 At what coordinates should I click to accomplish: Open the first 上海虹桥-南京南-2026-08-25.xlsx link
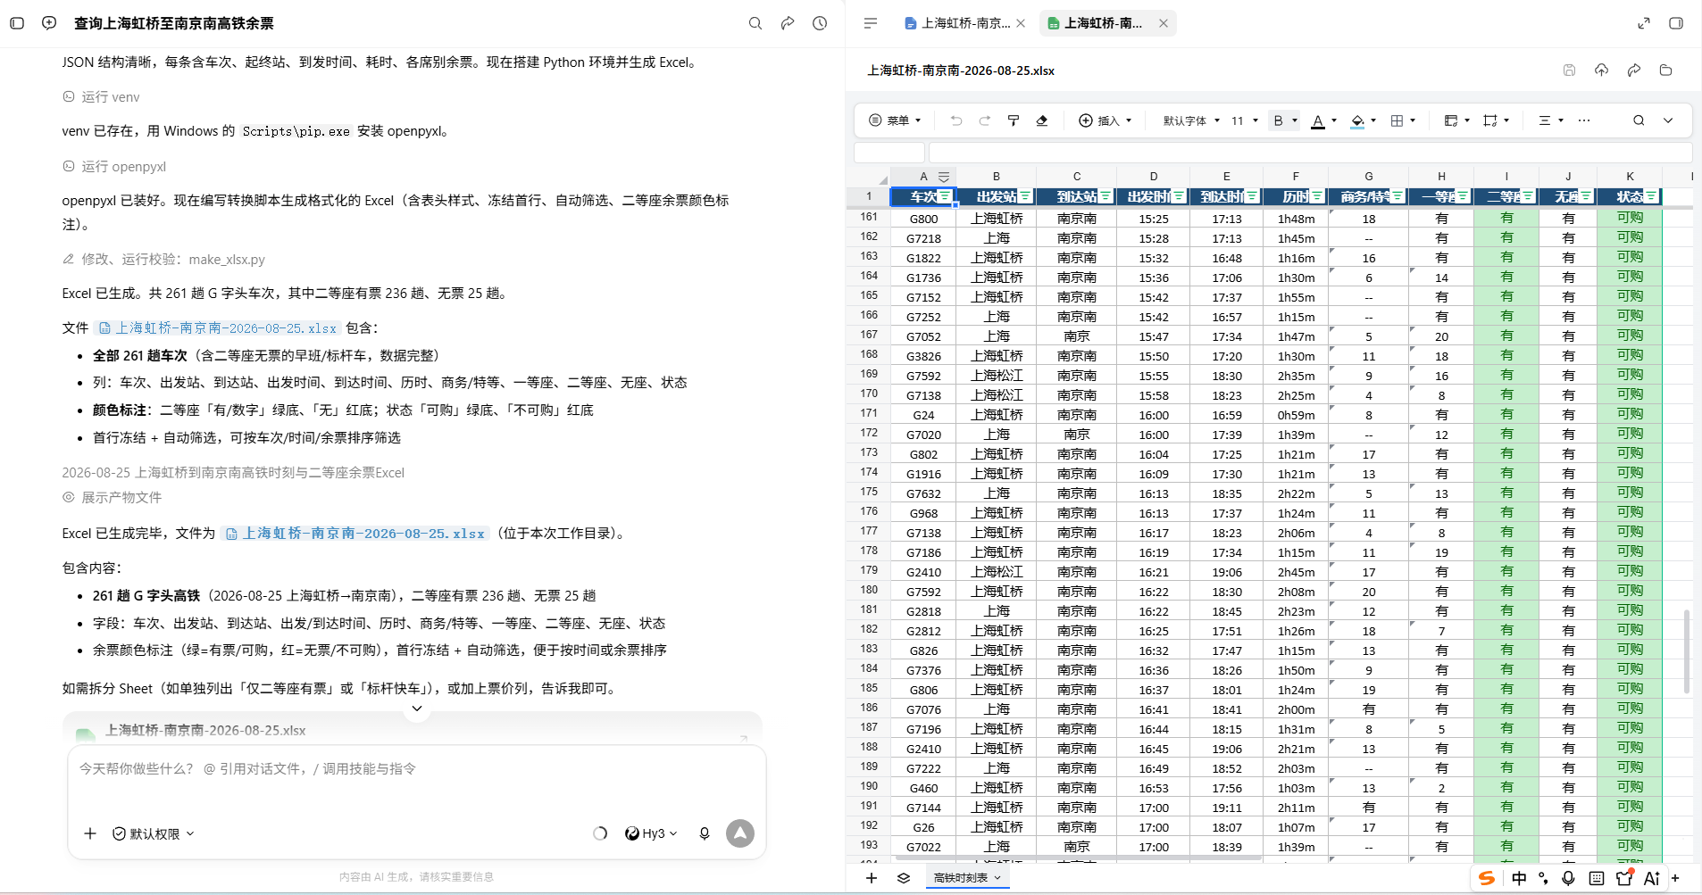click(x=218, y=327)
